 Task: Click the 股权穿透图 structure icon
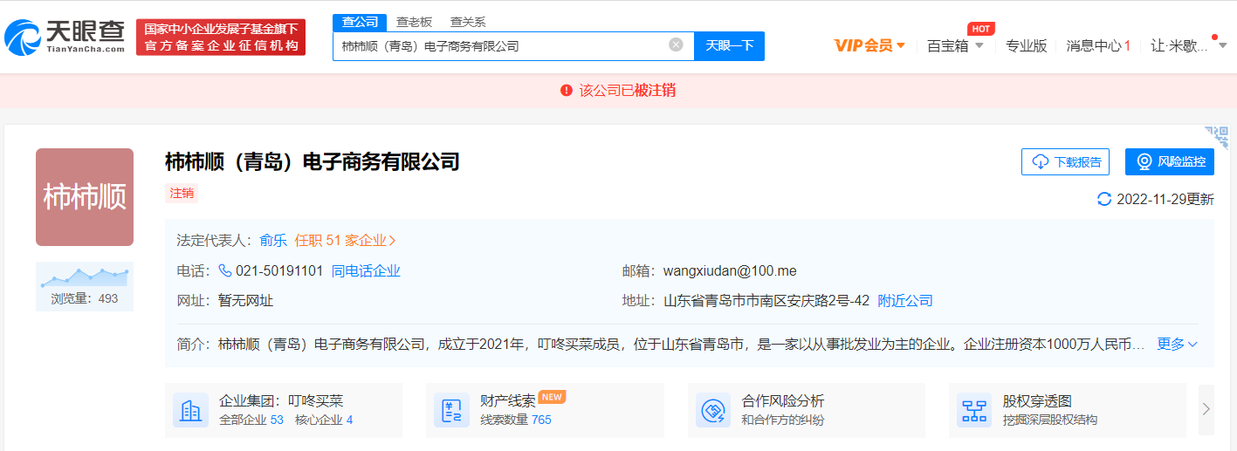(974, 410)
